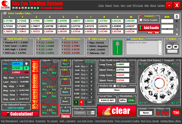Click the Resistances icon
182x124 pixels.
64,39
